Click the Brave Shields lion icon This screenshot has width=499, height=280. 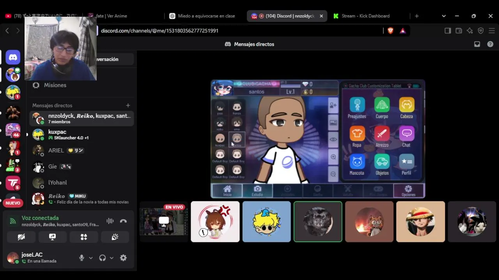390,31
